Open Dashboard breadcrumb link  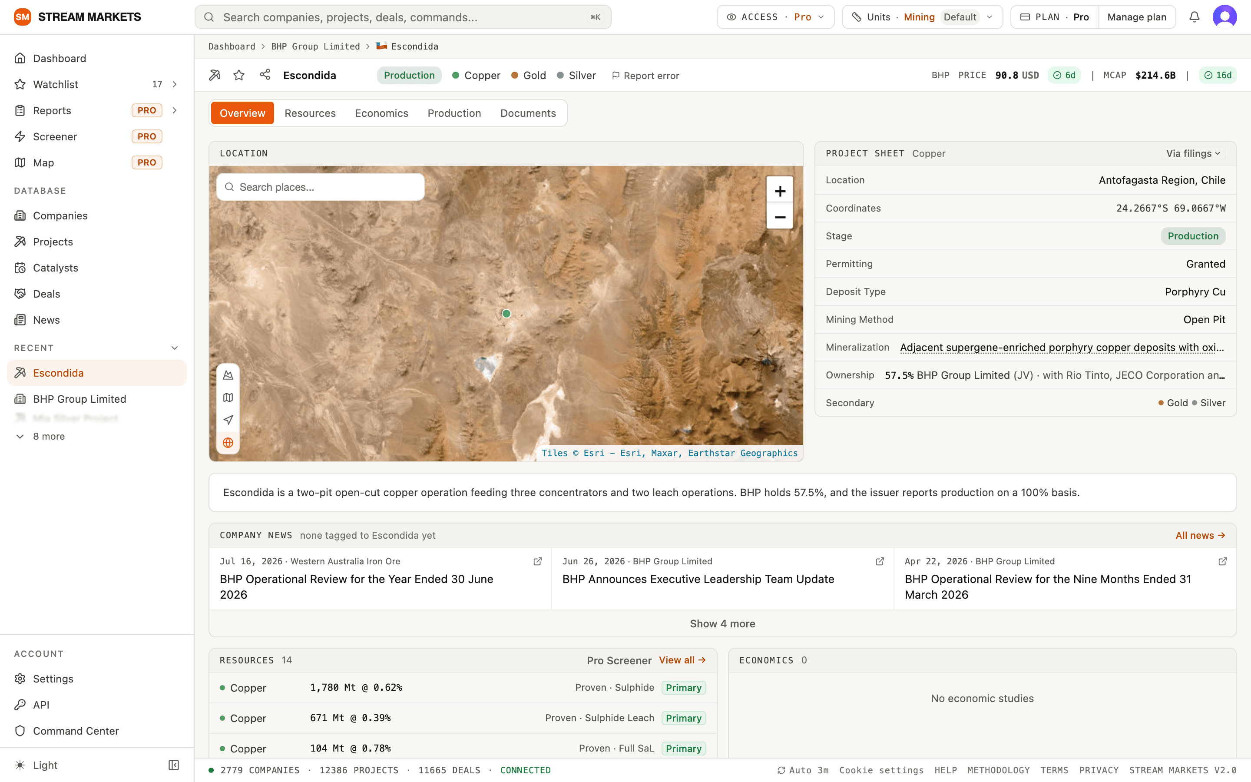pos(232,46)
